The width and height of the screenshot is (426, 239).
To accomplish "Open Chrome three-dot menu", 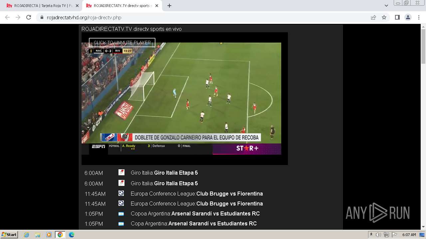I will click(x=419, y=18).
